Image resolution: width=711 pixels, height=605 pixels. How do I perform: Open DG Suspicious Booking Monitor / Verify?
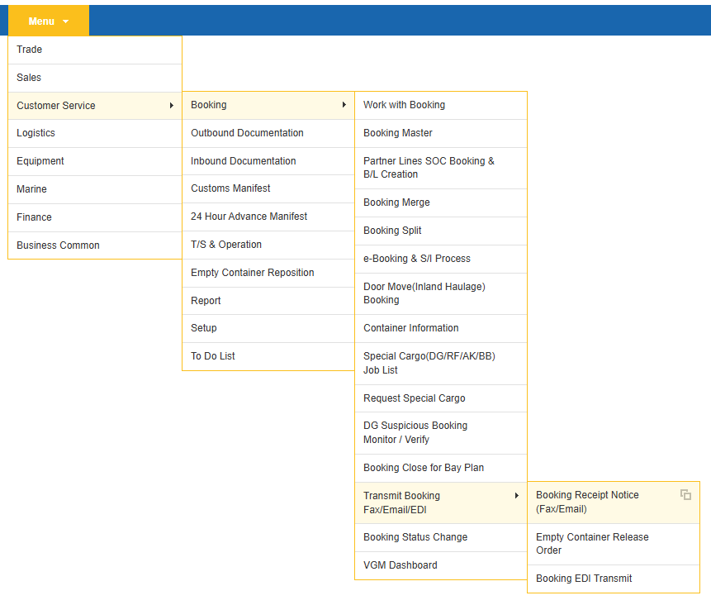pyautogui.click(x=441, y=433)
